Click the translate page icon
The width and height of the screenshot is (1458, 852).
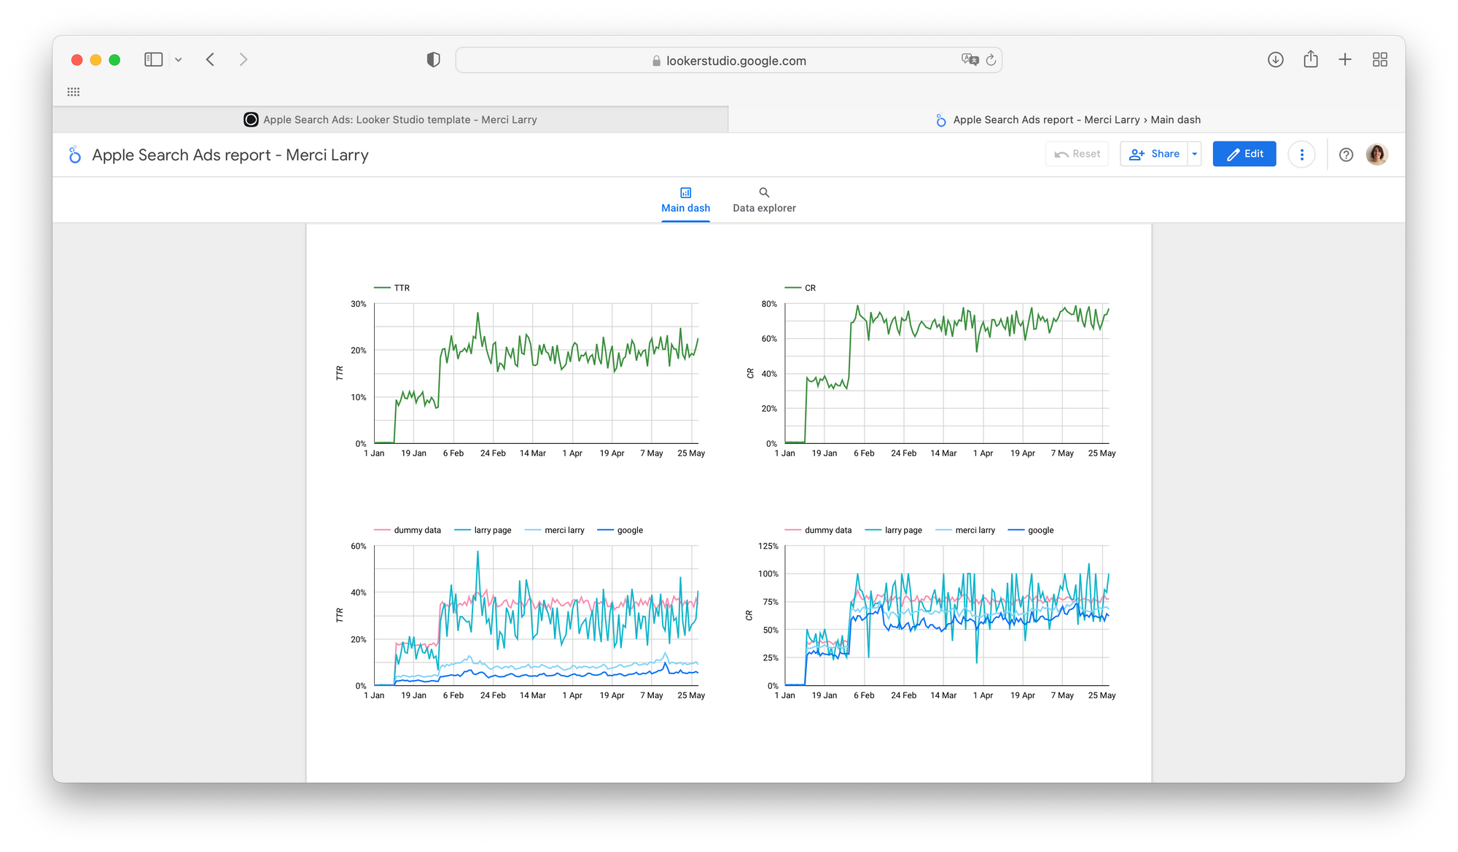pyautogui.click(x=970, y=60)
